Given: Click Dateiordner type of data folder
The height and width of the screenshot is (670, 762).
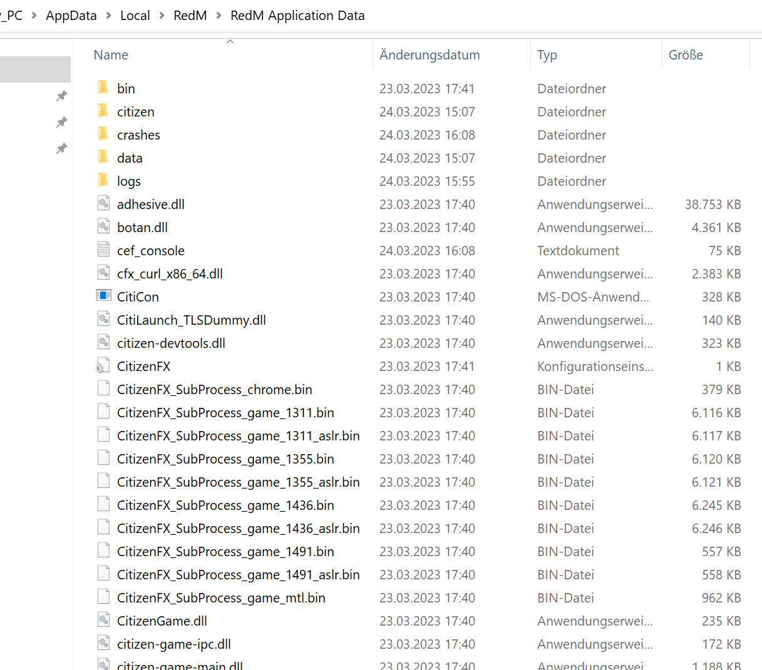Looking at the screenshot, I should 572,158.
